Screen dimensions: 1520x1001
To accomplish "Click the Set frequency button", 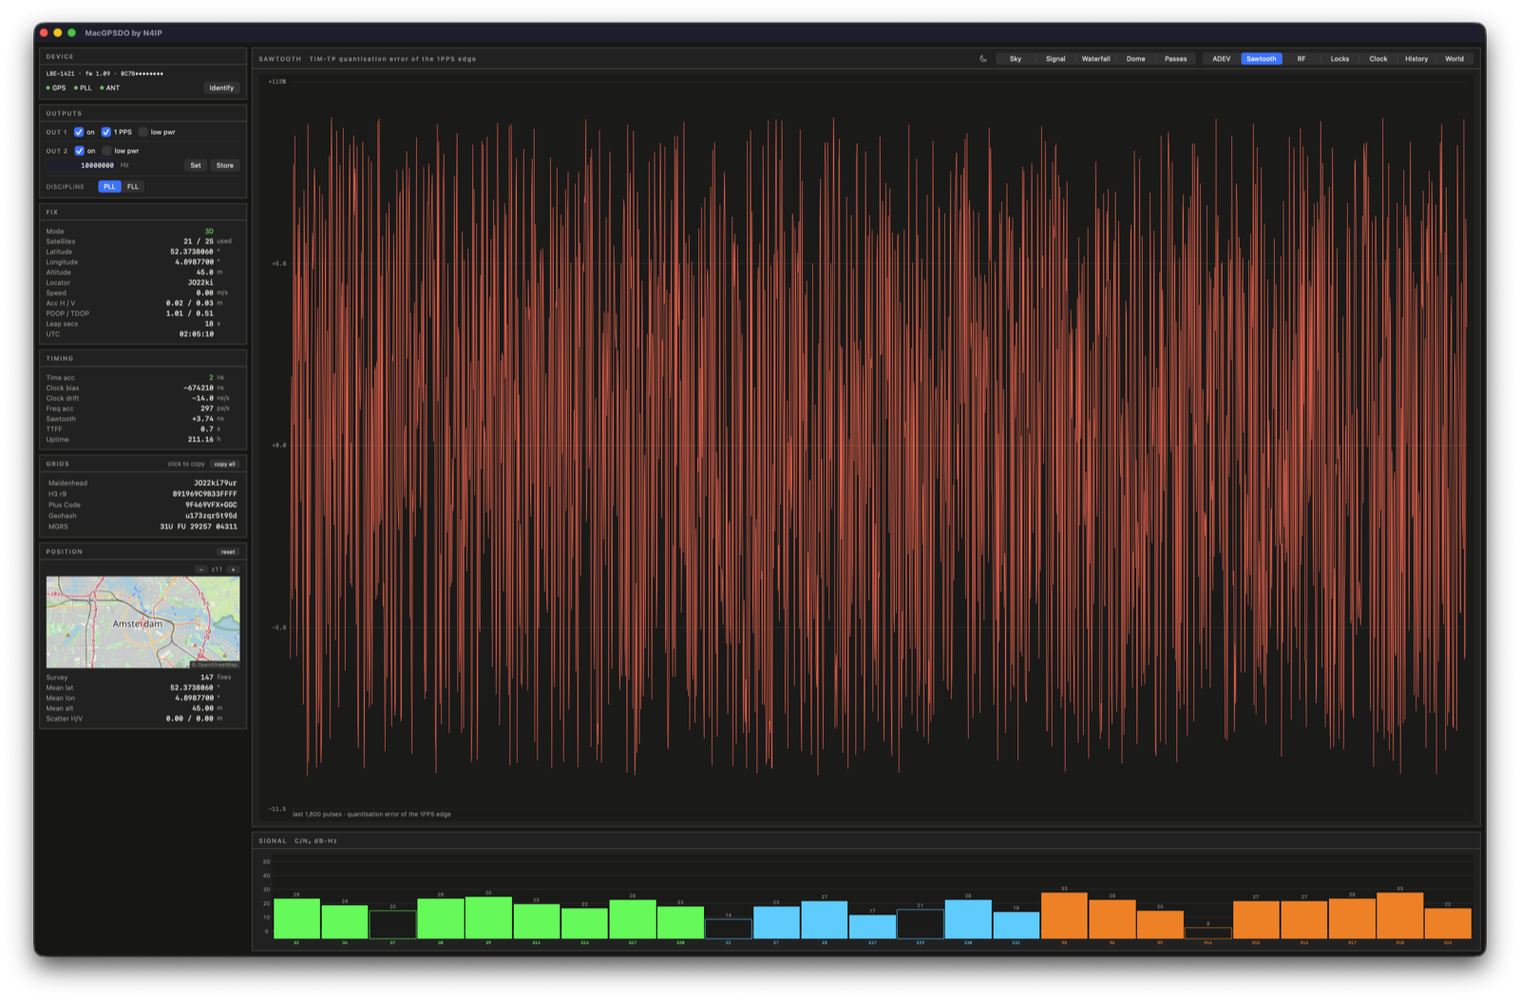I will pyautogui.click(x=196, y=165).
